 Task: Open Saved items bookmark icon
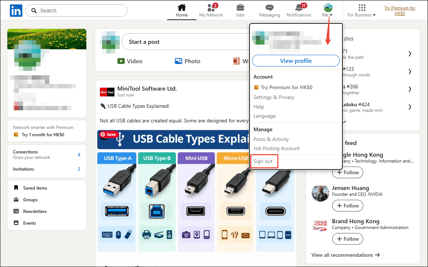pos(16,188)
